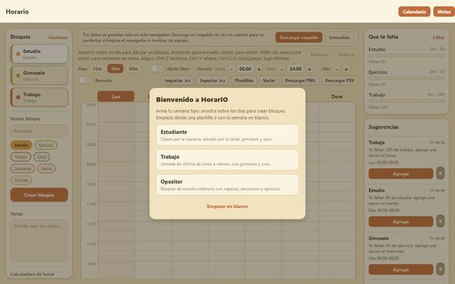Dismiss the Gimnasio suggestion with X
The height and width of the screenshot is (284, 455).
point(440,269)
